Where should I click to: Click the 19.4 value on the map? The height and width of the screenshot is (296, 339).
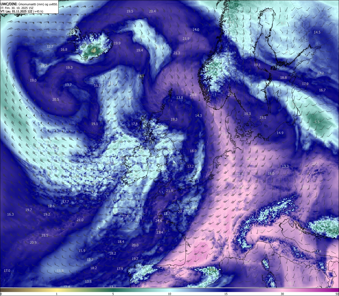tap(140, 50)
